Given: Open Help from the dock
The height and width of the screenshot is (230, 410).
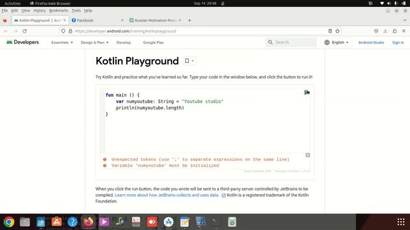Looking at the screenshot, I should 72,222.
